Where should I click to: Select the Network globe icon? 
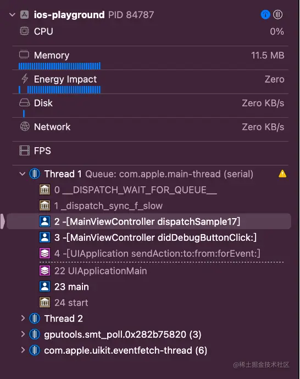tap(25, 126)
